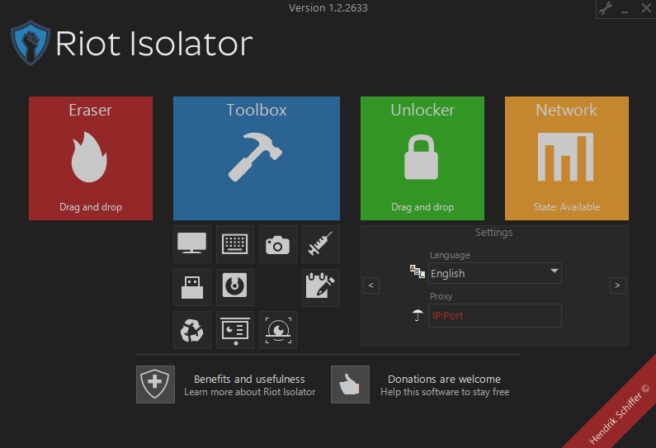Image resolution: width=656 pixels, height=448 pixels.
Task: Click the USB drive tool icon
Action: pos(192,287)
